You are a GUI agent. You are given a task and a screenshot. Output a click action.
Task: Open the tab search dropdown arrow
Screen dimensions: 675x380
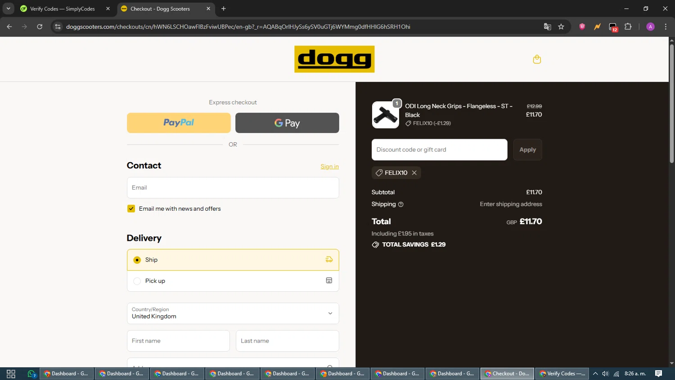tap(8, 9)
